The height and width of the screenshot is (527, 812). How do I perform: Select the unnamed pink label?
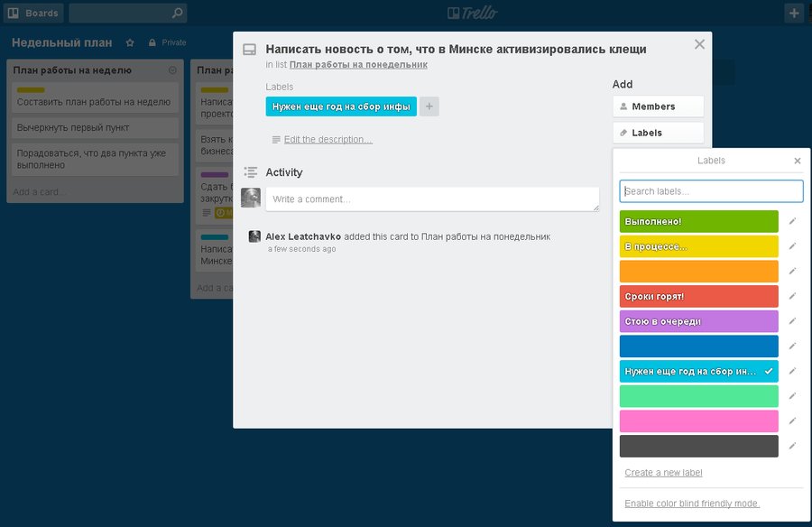pyautogui.click(x=699, y=421)
